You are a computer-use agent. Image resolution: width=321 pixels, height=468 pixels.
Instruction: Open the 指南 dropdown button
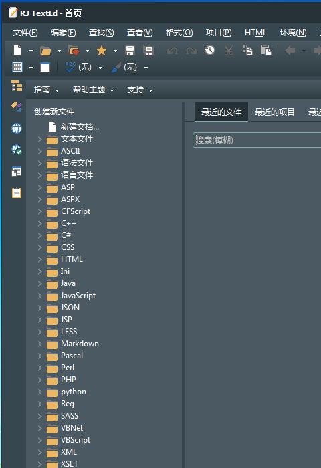pyautogui.click(x=46, y=90)
